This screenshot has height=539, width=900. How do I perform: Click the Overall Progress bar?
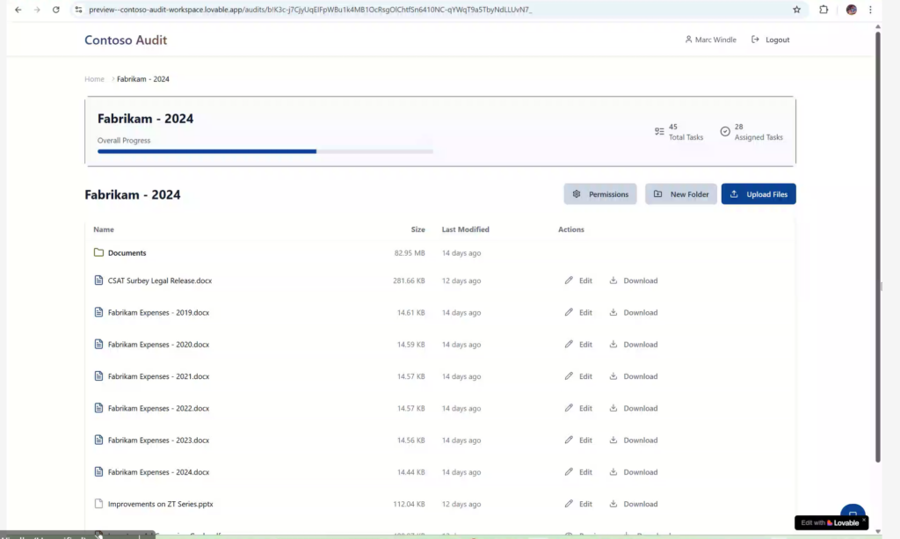[x=265, y=151]
